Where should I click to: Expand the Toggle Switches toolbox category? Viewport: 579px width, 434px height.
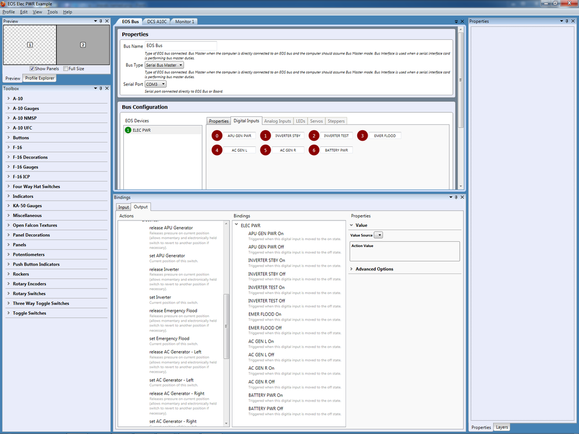click(x=9, y=313)
